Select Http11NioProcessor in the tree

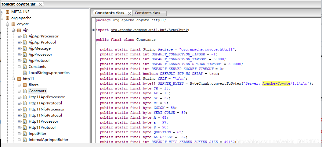[47, 109]
